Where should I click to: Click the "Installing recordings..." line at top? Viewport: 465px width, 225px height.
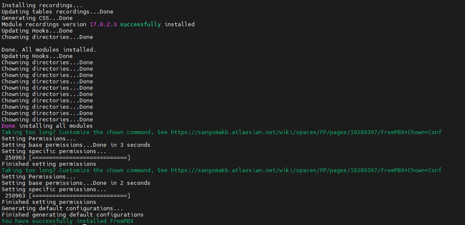[42, 5]
